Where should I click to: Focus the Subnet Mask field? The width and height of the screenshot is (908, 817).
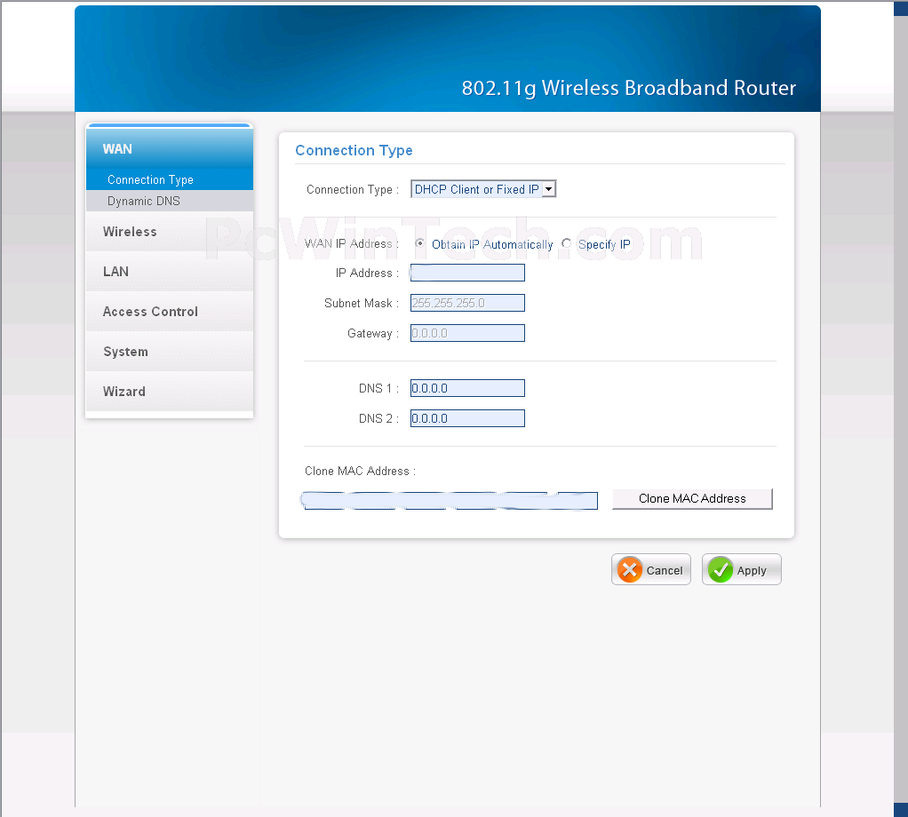pyautogui.click(x=467, y=303)
